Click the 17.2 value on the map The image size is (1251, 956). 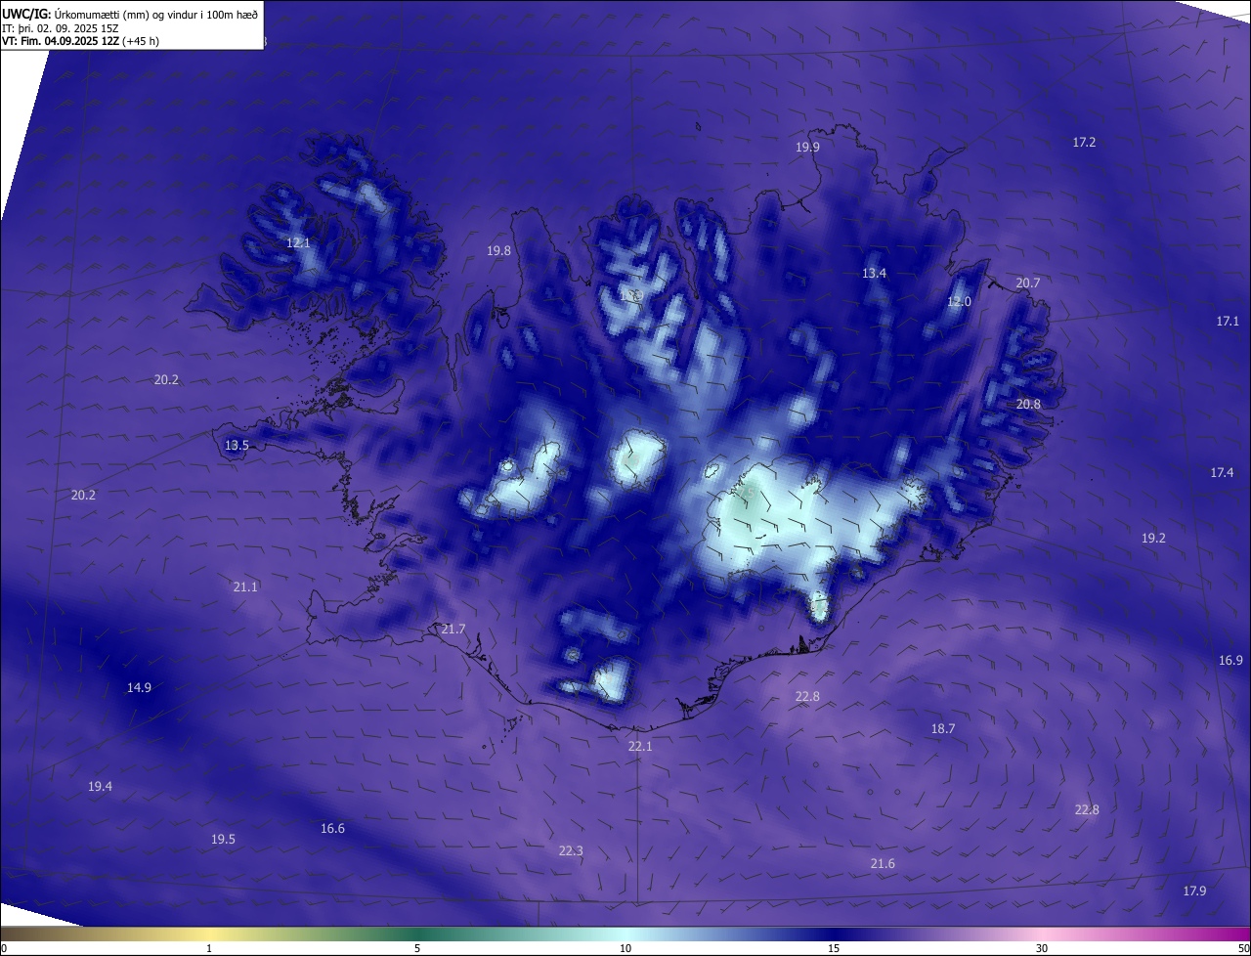(x=1084, y=142)
